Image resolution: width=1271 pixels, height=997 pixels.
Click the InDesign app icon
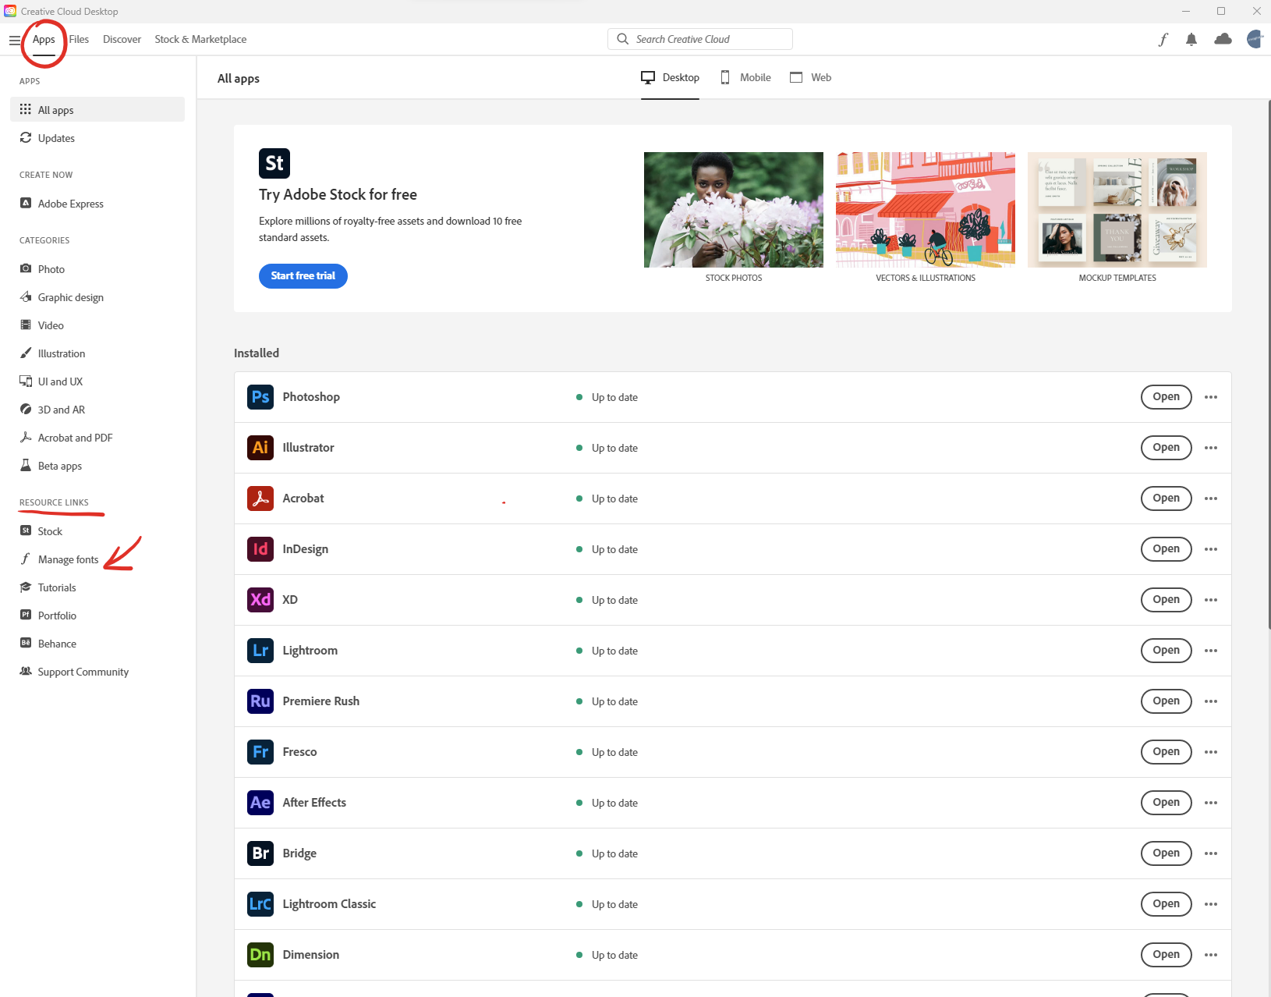tap(260, 549)
